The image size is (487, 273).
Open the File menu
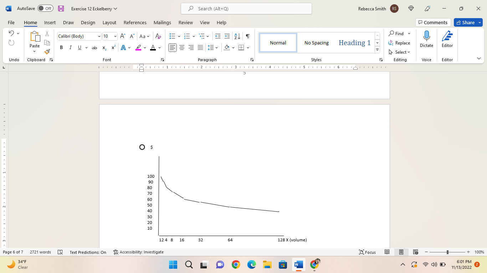11,22
